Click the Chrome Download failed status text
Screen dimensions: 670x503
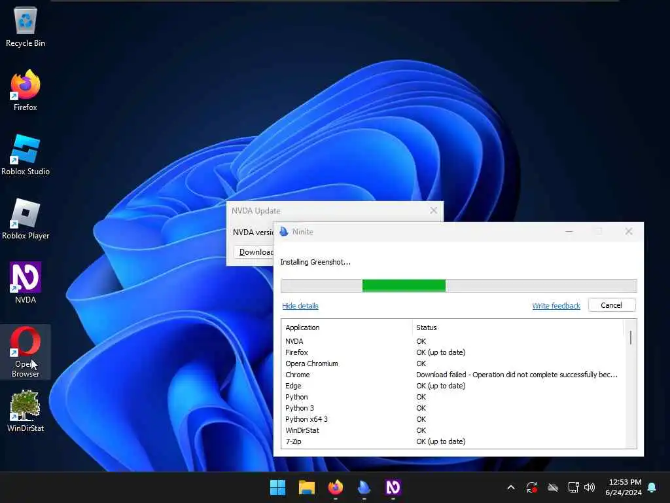(517, 375)
